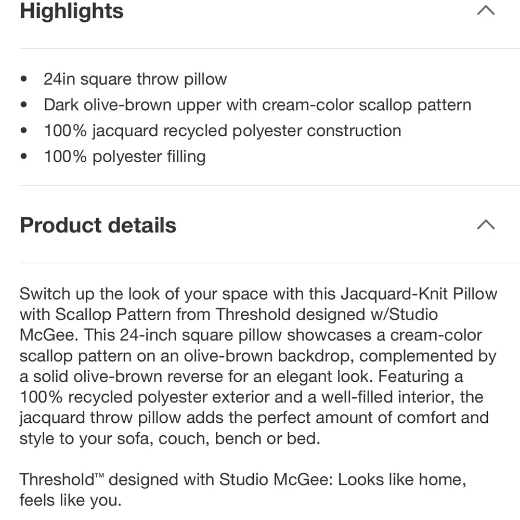
Task: Click the trademark symbol after Threshold
Action: pos(99,476)
